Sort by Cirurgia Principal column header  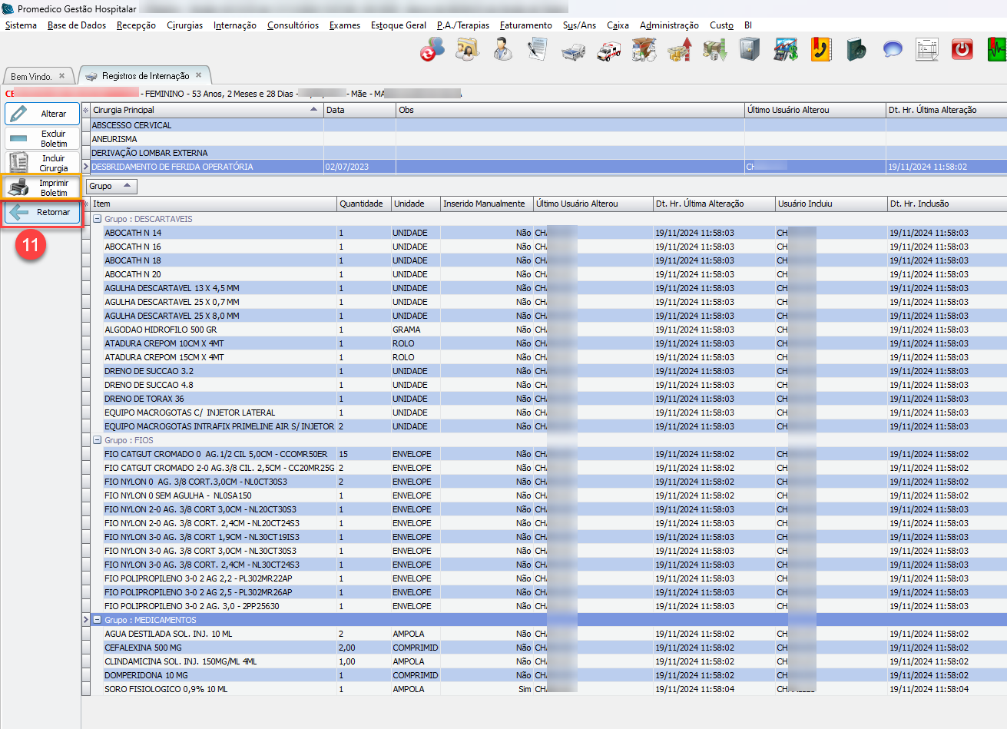(x=201, y=110)
